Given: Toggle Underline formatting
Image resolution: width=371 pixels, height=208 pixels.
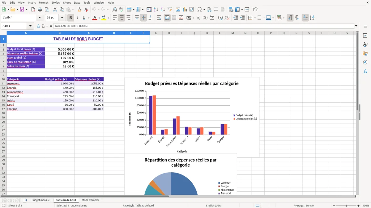Looking at the screenshot, I should pos(84,18).
